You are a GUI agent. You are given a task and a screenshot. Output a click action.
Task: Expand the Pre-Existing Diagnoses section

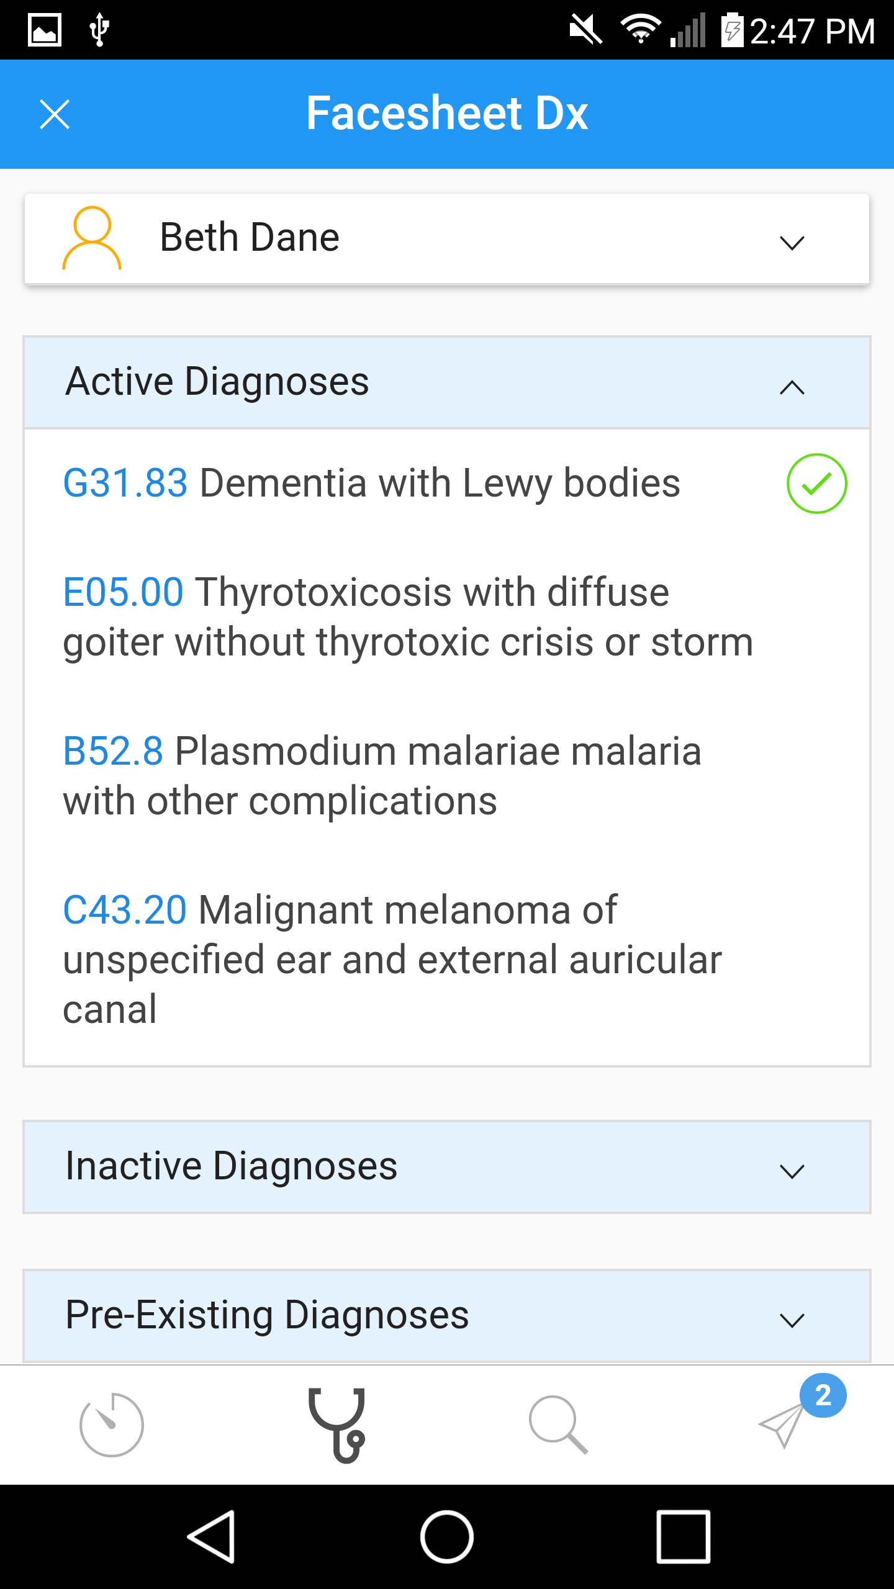pos(792,1320)
